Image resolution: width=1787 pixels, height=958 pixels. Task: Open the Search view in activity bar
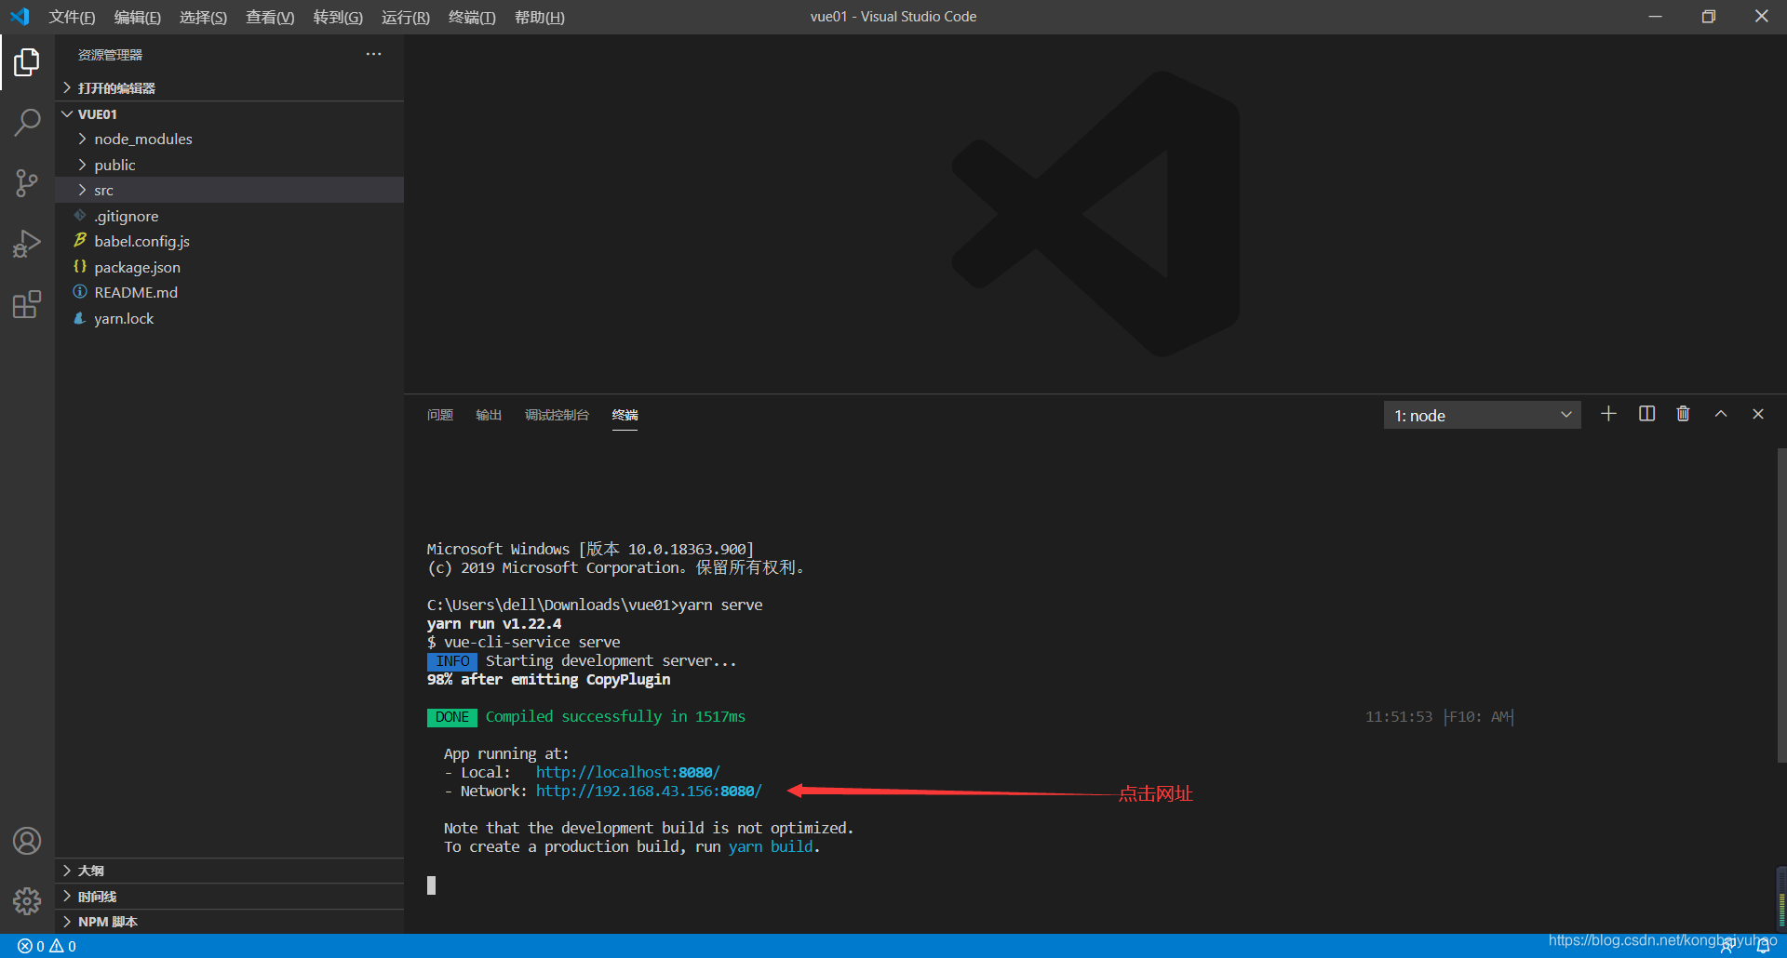coord(27,123)
